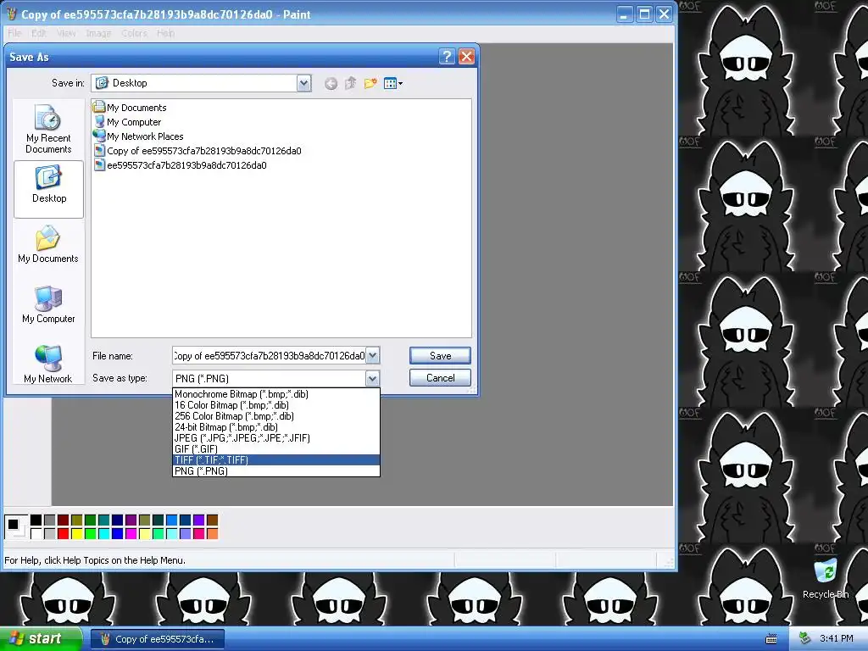The image size is (868, 651).
Task: Click the Back arrow icon in Save As
Action: point(331,84)
